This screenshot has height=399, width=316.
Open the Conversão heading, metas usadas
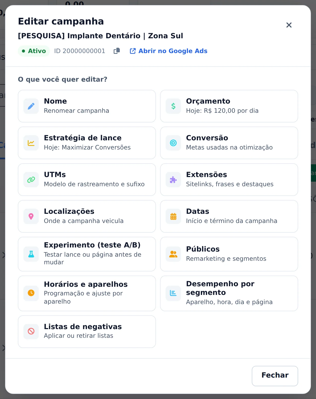point(207,138)
